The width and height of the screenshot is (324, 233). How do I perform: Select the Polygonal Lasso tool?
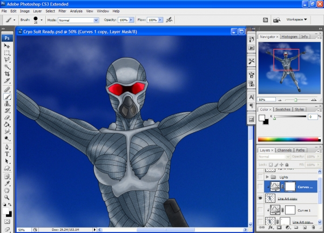click(x=7, y=60)
